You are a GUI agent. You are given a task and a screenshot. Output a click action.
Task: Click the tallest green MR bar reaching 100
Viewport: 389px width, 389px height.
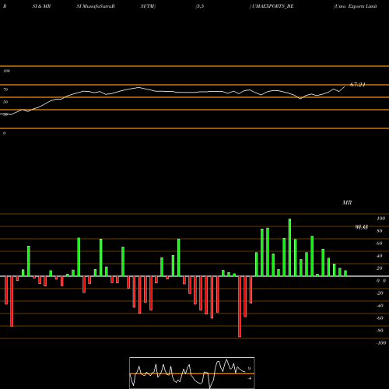[289, 247]
